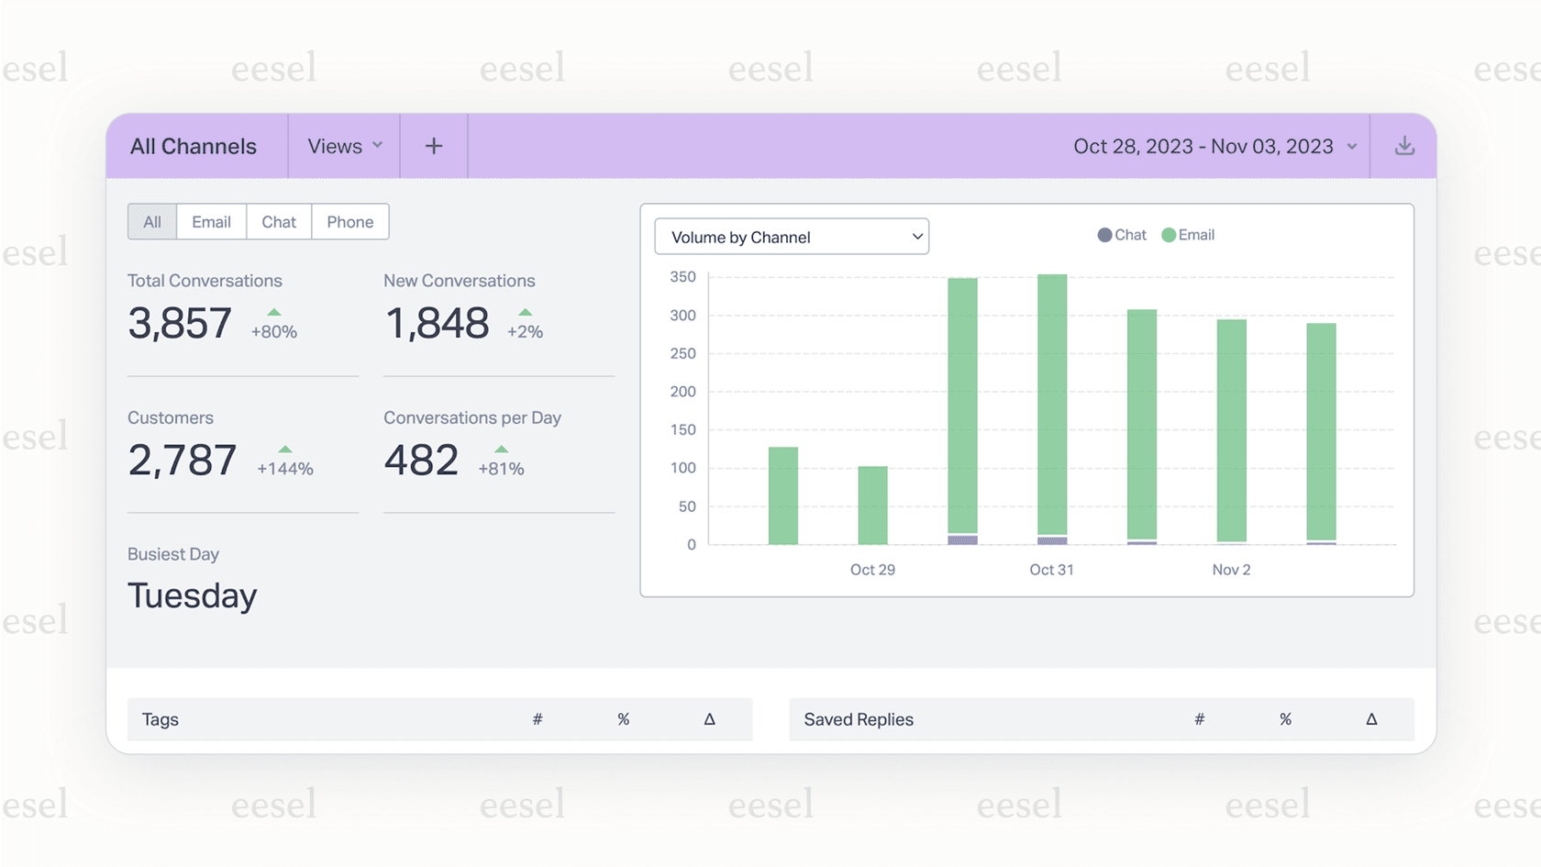Click the All Channels header label
1541x867 pixels.
pyautogui.click(x=194, y=145)
